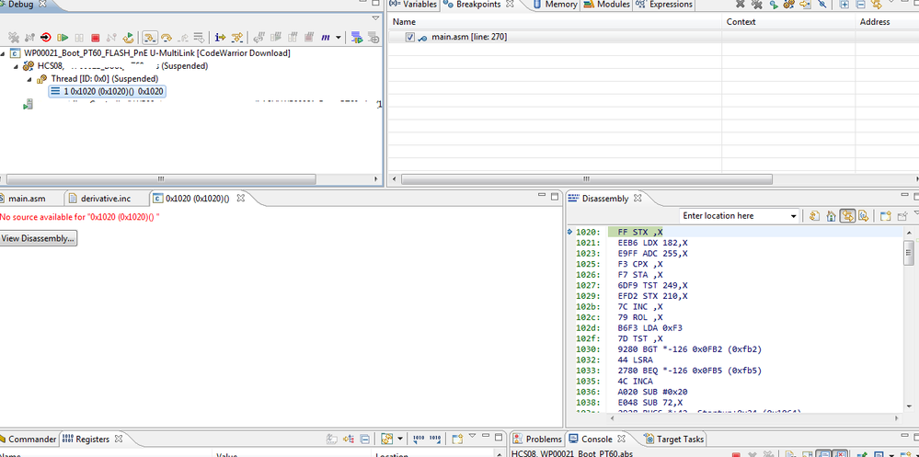
Task: Select stack frame 1 0x1020 (0x1020)()
Action: click(108, 91)
